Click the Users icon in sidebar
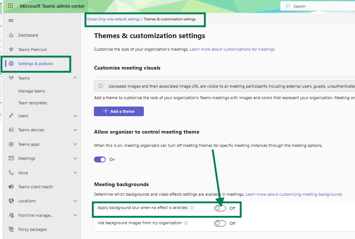 (11, 116)
